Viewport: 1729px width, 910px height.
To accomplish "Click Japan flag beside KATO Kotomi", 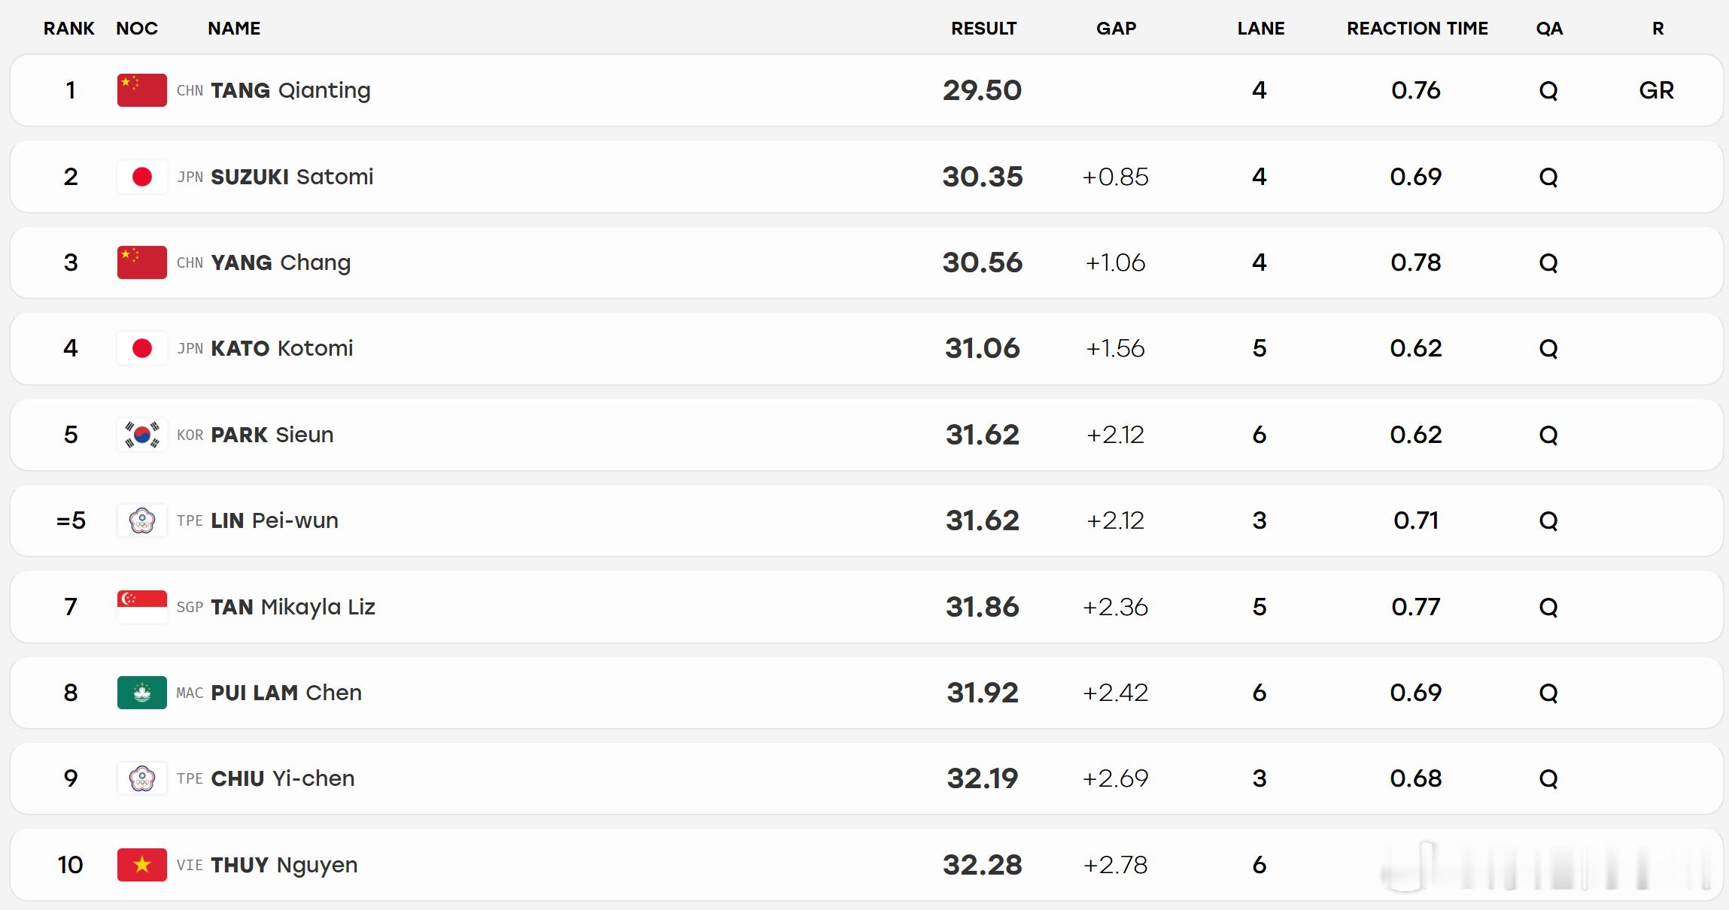I will [141, 348].
